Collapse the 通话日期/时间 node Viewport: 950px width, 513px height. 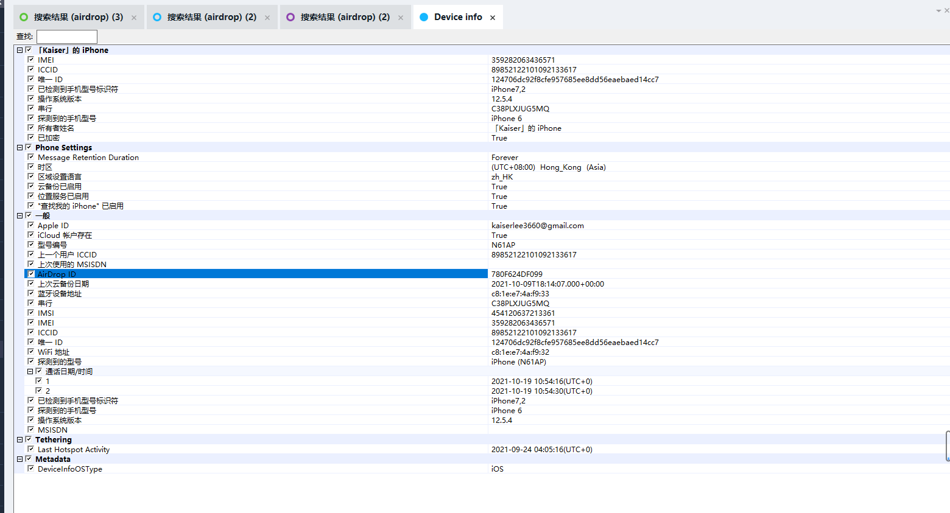30,371
